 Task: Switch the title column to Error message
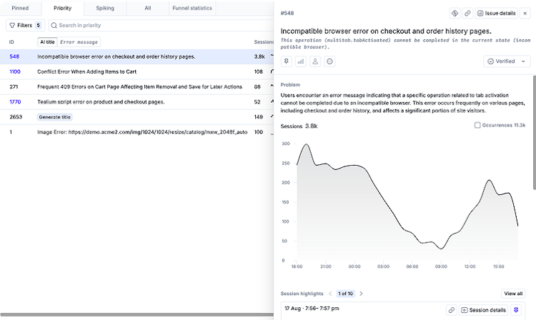click(x=79, y=42)
